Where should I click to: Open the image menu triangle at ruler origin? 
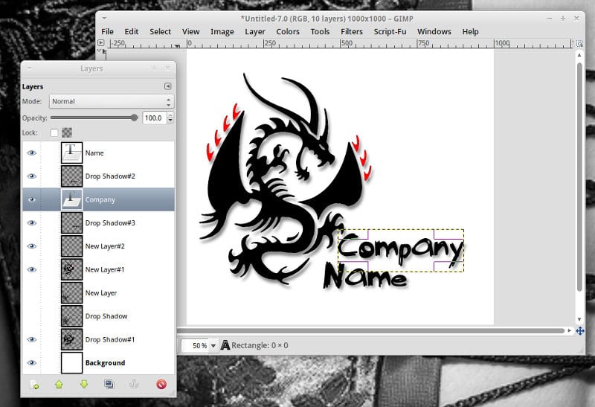pyautogui.click(x=100, y=43)
